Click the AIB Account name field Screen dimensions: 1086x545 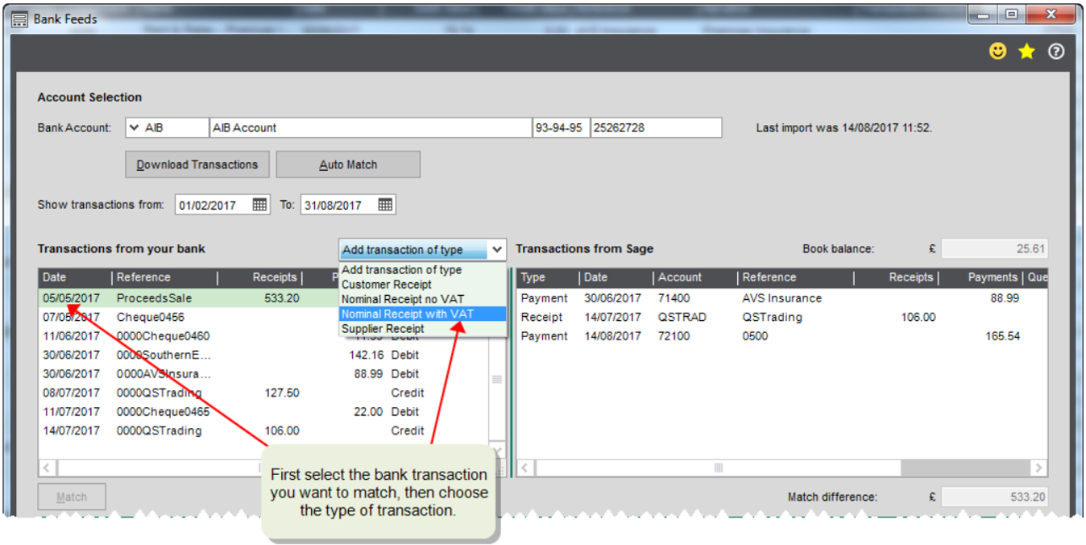[370, 127]
